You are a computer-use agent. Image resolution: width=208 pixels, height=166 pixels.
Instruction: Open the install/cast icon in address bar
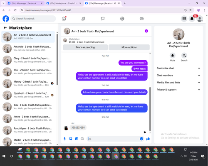[x=185, y=10]
